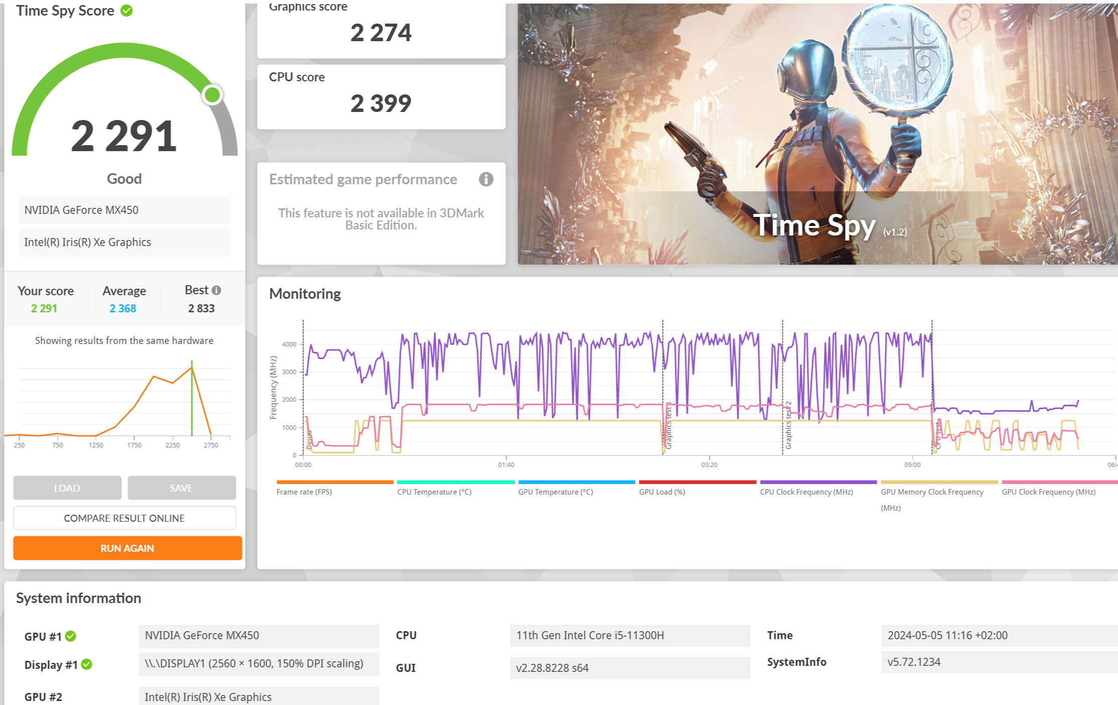Click the Graphics score value 2 274
The height and width of the screenshot is (705, 1118).
click(x=381, y=33)
